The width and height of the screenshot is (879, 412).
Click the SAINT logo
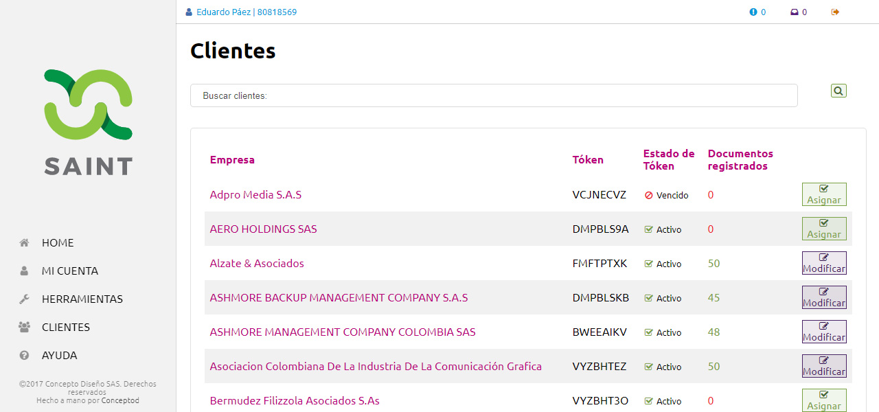point(88,122)
